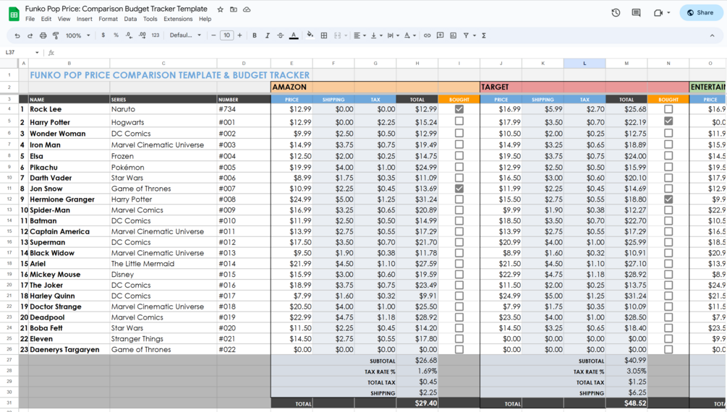Select the column L header
Screen dimensions: 727x412
(584, 63)
